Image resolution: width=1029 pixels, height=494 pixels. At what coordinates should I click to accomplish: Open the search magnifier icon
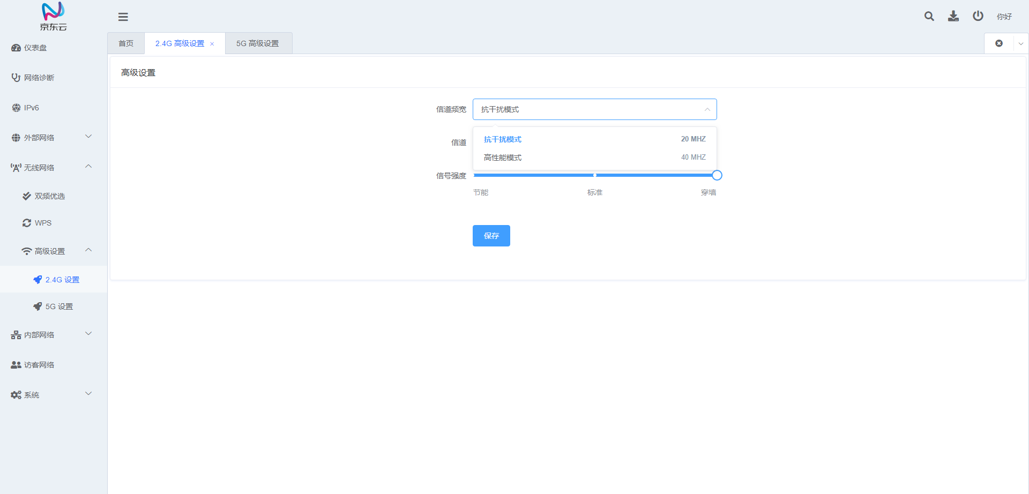pyautogui.click(x=929, y=16)
